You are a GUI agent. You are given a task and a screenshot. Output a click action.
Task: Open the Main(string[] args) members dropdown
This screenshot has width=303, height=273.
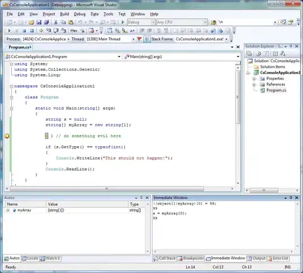click(x=238, y=57)
